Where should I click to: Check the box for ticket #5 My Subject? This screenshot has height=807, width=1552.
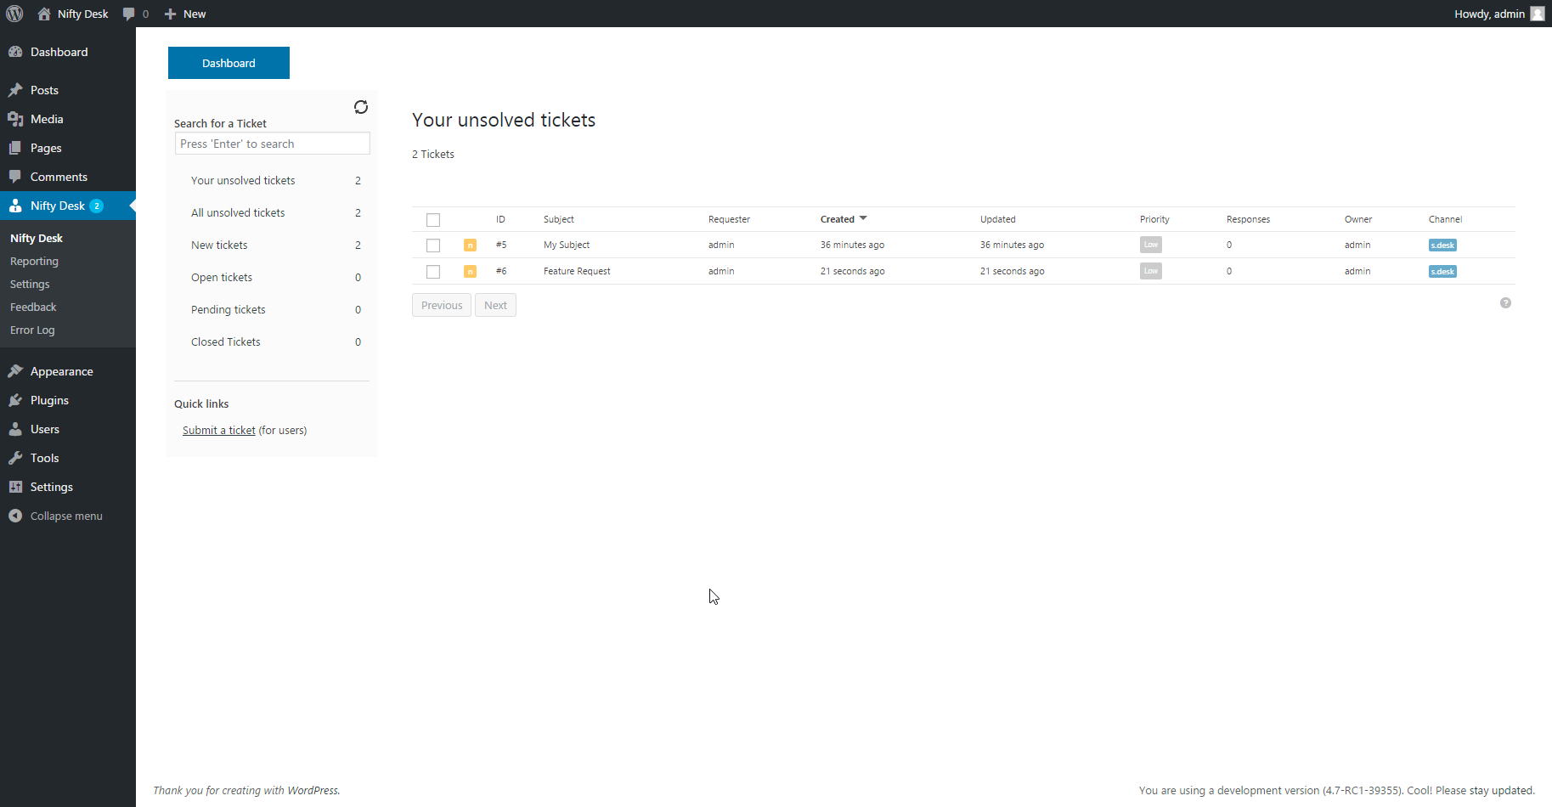tap(433, 245)
